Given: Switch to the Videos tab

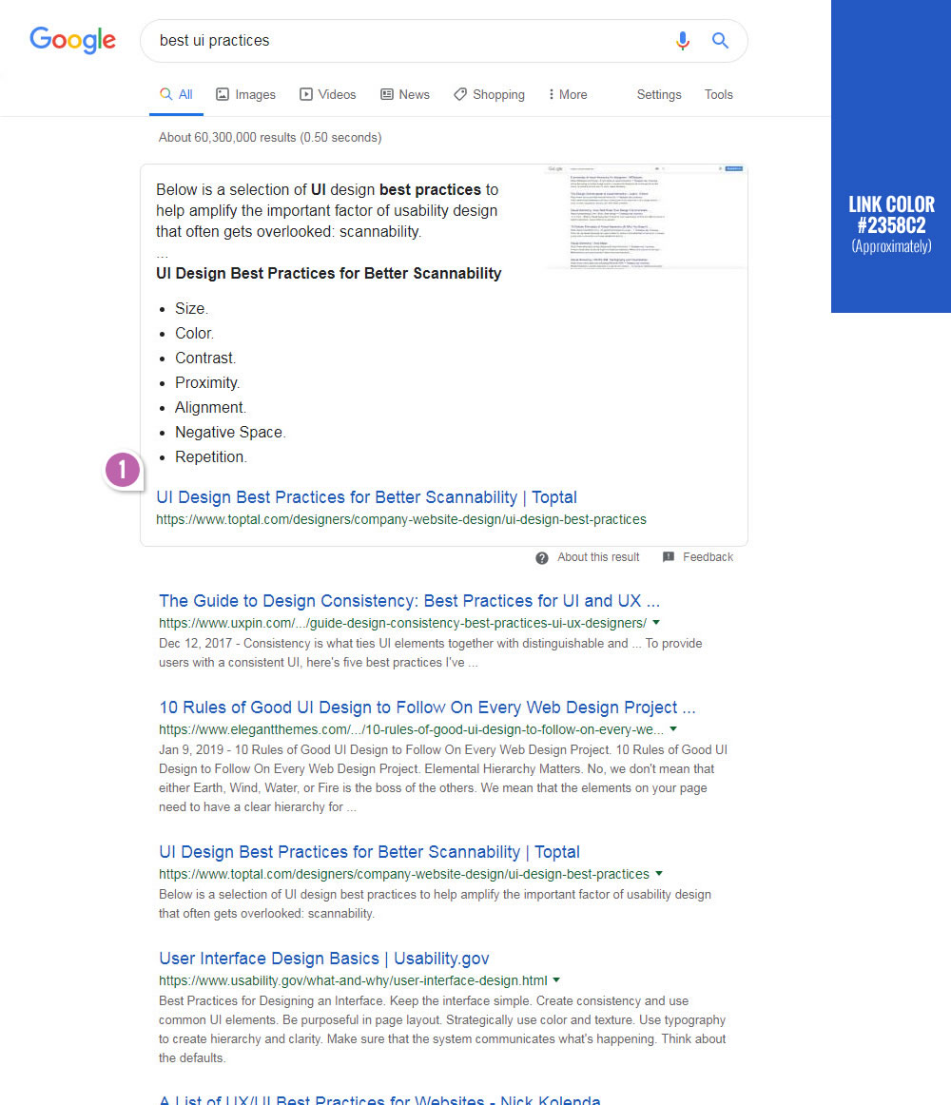Looking at the screenshot, I should pyautogui.click(x=328, y=94).
